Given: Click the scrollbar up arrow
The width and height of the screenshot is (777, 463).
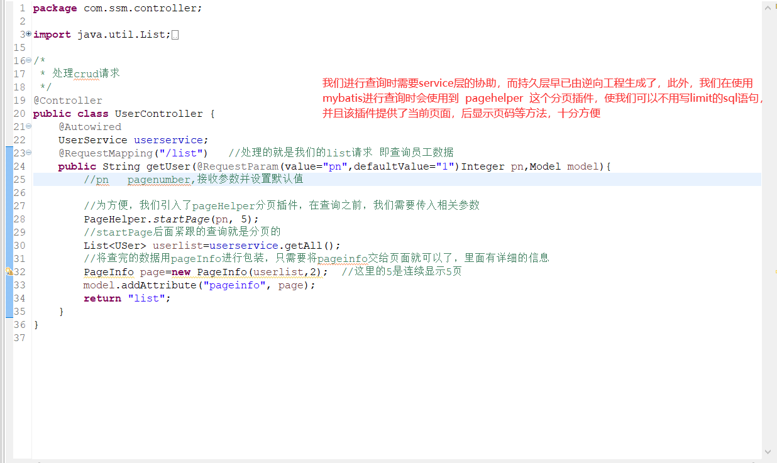Looking at the screenshot, I should click(x=768, y=8).
